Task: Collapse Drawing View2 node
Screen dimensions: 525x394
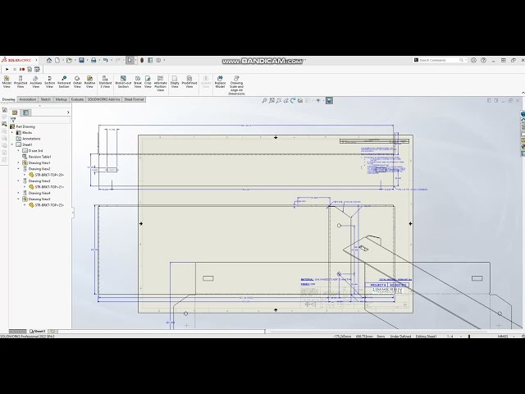Action: coord(18,169)
